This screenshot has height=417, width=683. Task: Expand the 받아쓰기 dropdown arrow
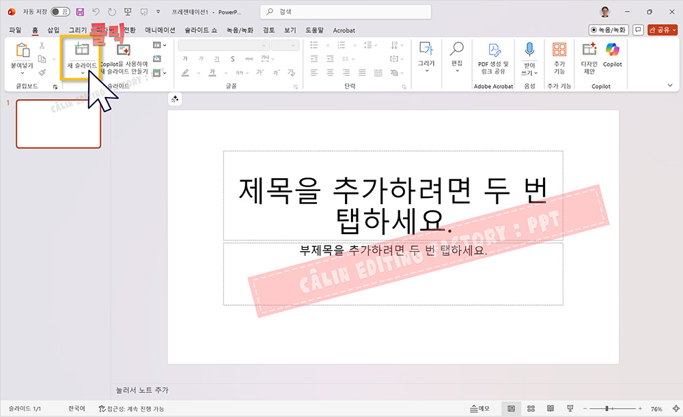click(x=535, y=73)
